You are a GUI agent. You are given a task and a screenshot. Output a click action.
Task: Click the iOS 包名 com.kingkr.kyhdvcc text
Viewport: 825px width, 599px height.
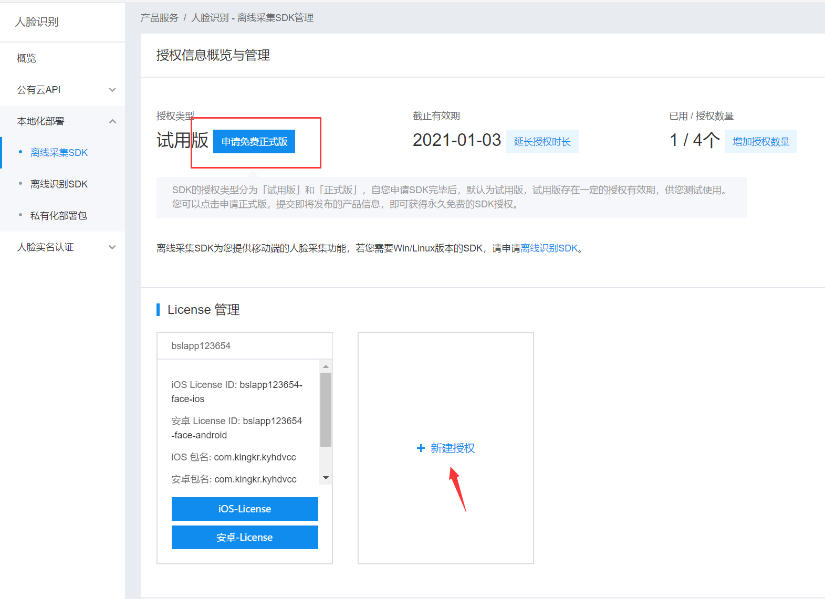[234, 457]
